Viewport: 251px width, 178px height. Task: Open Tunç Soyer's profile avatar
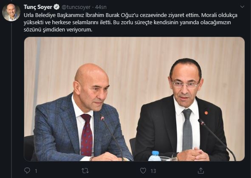(11, 12)
